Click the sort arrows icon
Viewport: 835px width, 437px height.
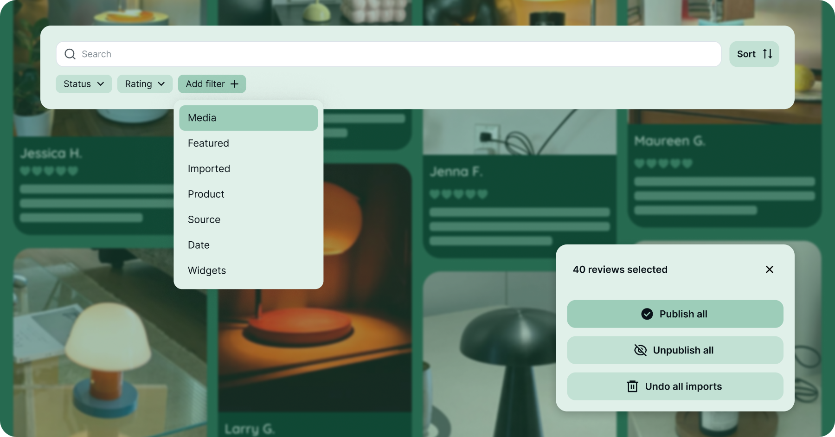click(x=768, y=54)
